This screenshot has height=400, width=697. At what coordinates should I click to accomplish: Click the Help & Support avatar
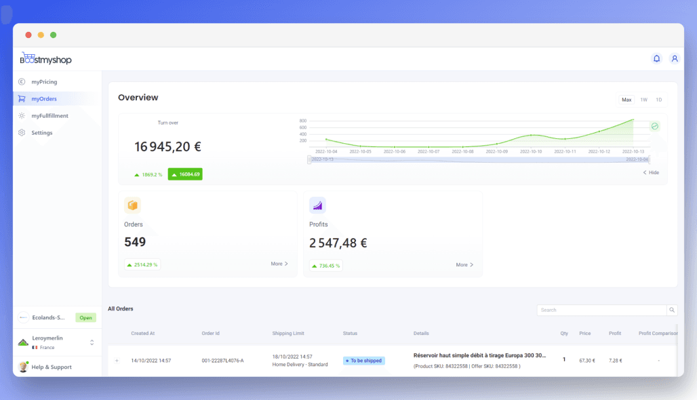tap(23, 367)
